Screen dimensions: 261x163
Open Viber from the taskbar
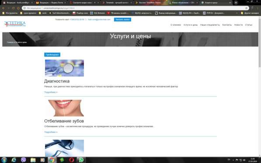coord(24,160)
